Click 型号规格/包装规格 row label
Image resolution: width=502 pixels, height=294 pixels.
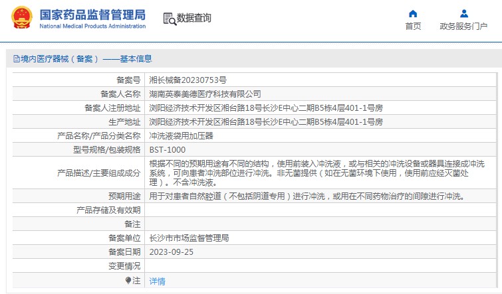[x=106, y=150]
